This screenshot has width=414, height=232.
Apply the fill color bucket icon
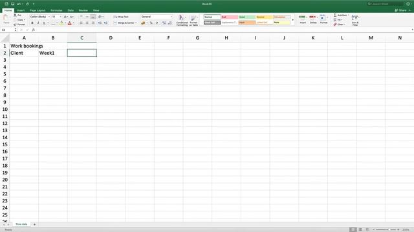61,23
